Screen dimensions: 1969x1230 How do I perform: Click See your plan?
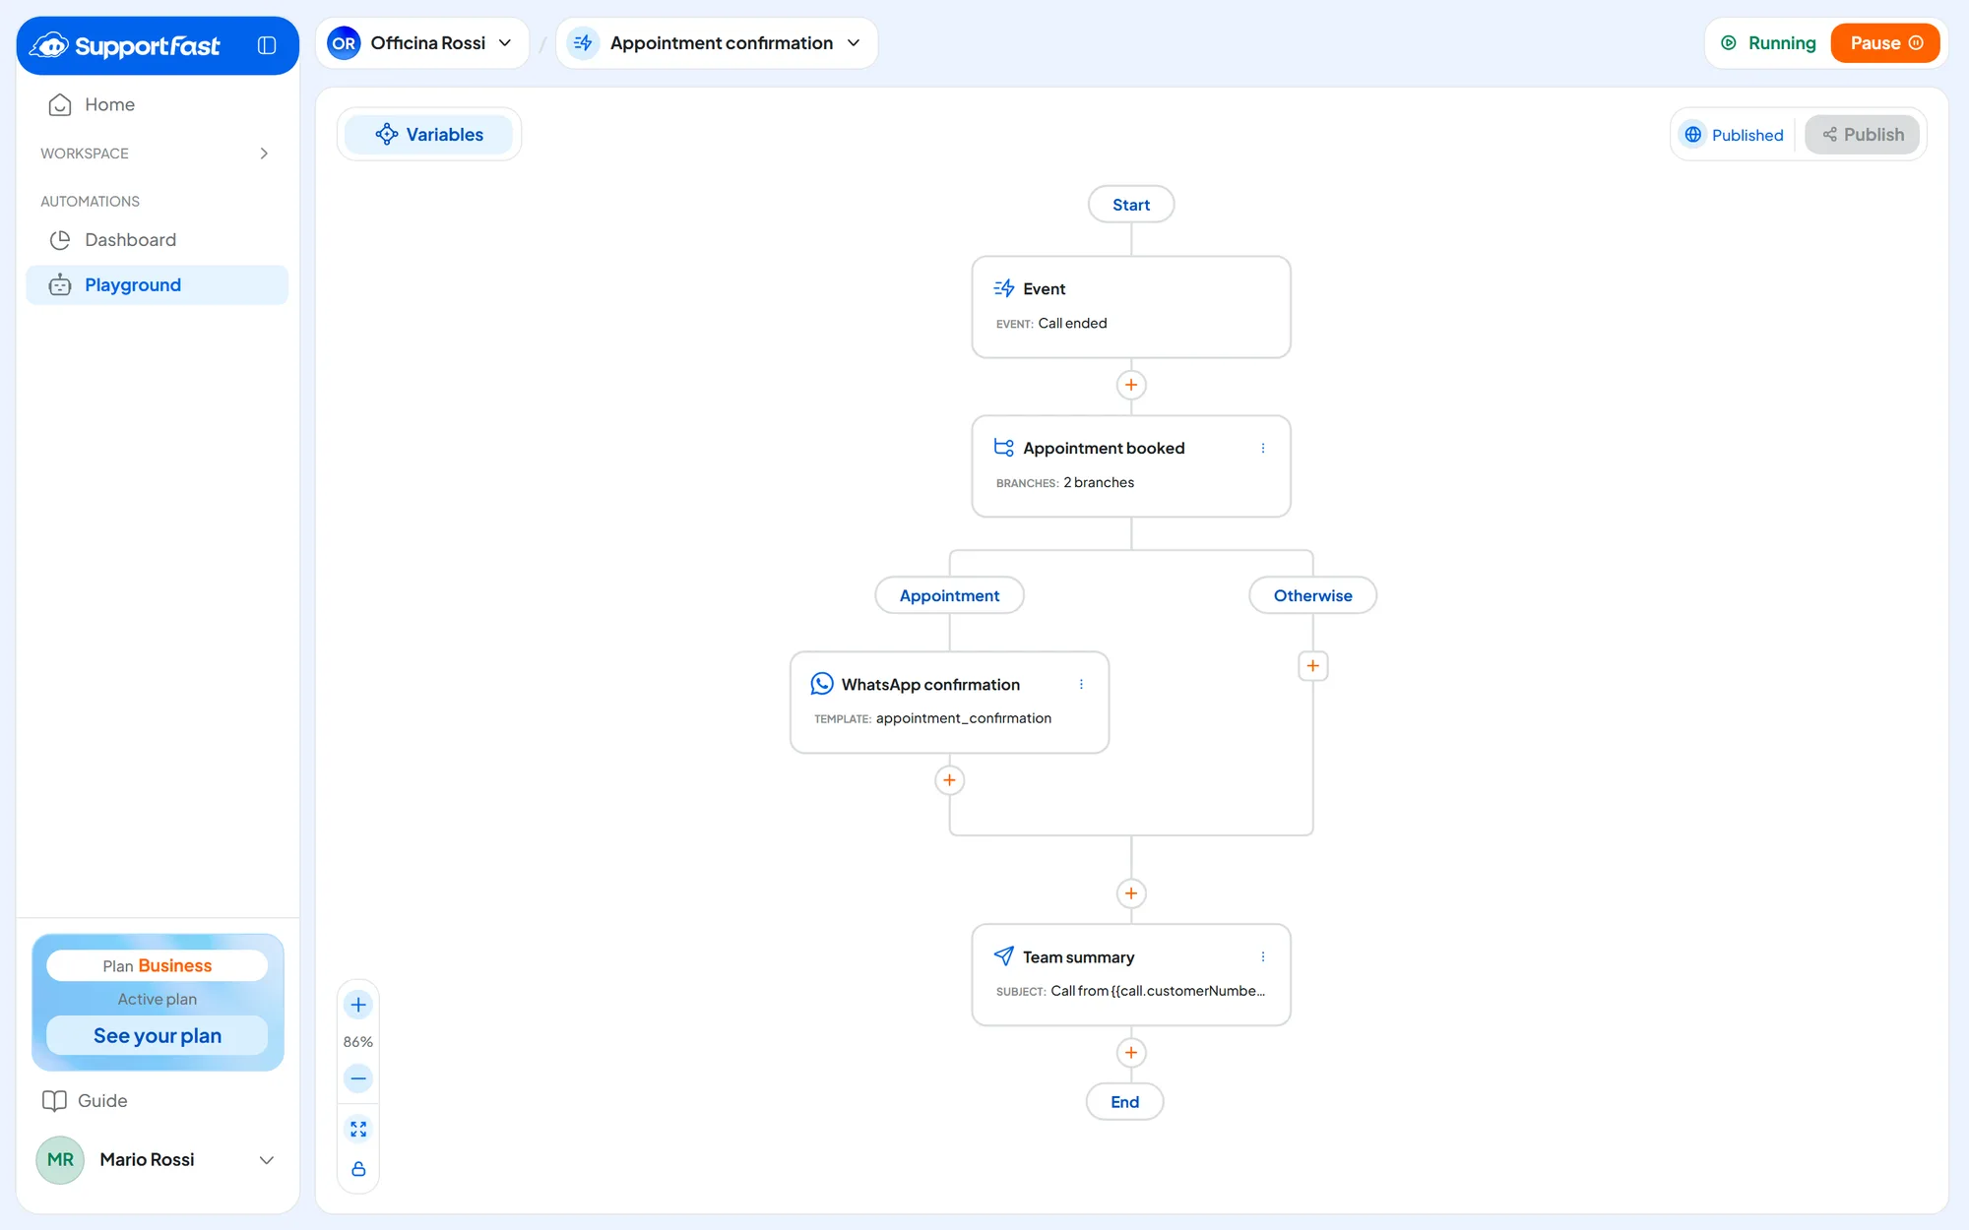point(158,1036)
